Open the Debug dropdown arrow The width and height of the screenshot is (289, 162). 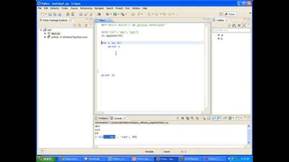pyautogui.click(x=111, y=14)
